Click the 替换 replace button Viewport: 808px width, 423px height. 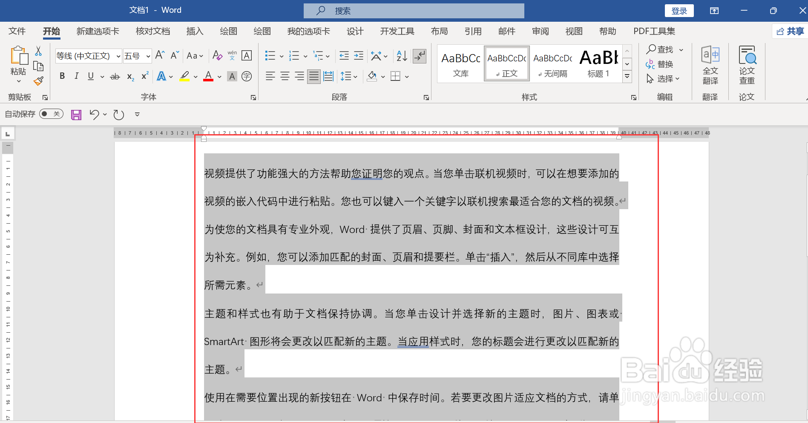click(x=659, y=64)
